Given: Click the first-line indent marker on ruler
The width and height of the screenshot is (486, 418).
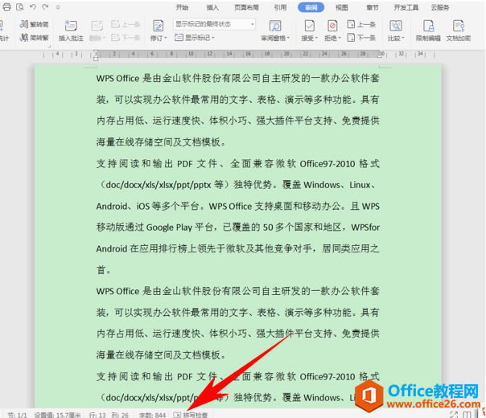Looking at the screenshot, I should 96,51.
